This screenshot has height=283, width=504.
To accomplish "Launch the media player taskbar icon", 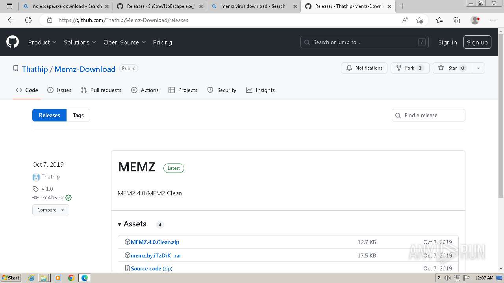I will coord(58,278).
